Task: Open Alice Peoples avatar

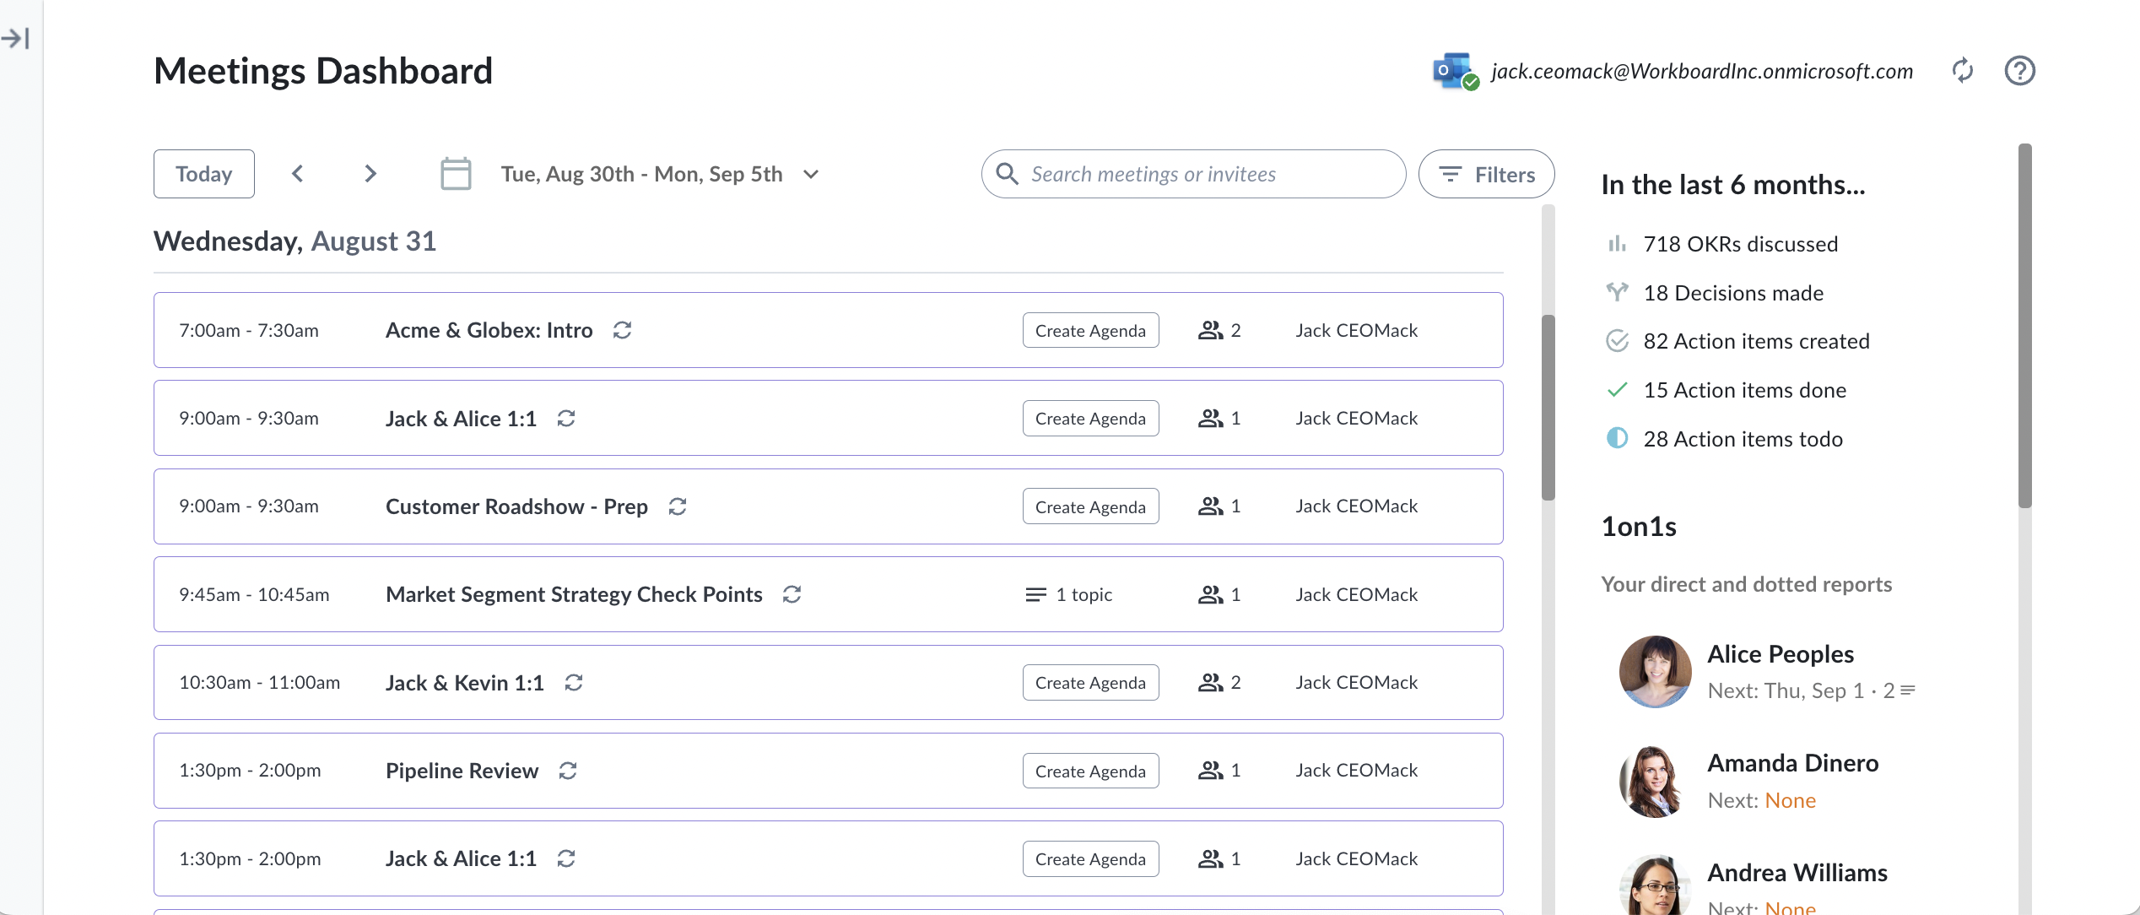Action: pyautogui.click(x=1655, y=672)
